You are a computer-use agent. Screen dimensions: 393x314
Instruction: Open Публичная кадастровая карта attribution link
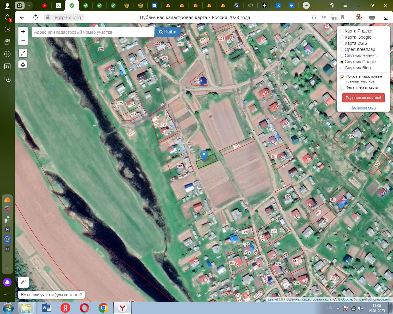pyautogui.click(x=308, y=299)
